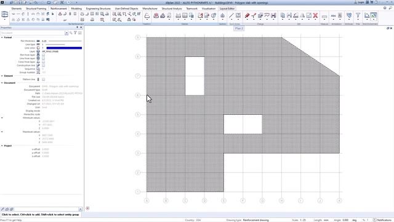Toggle Pattern line checkbox

[x=44, y=80]
